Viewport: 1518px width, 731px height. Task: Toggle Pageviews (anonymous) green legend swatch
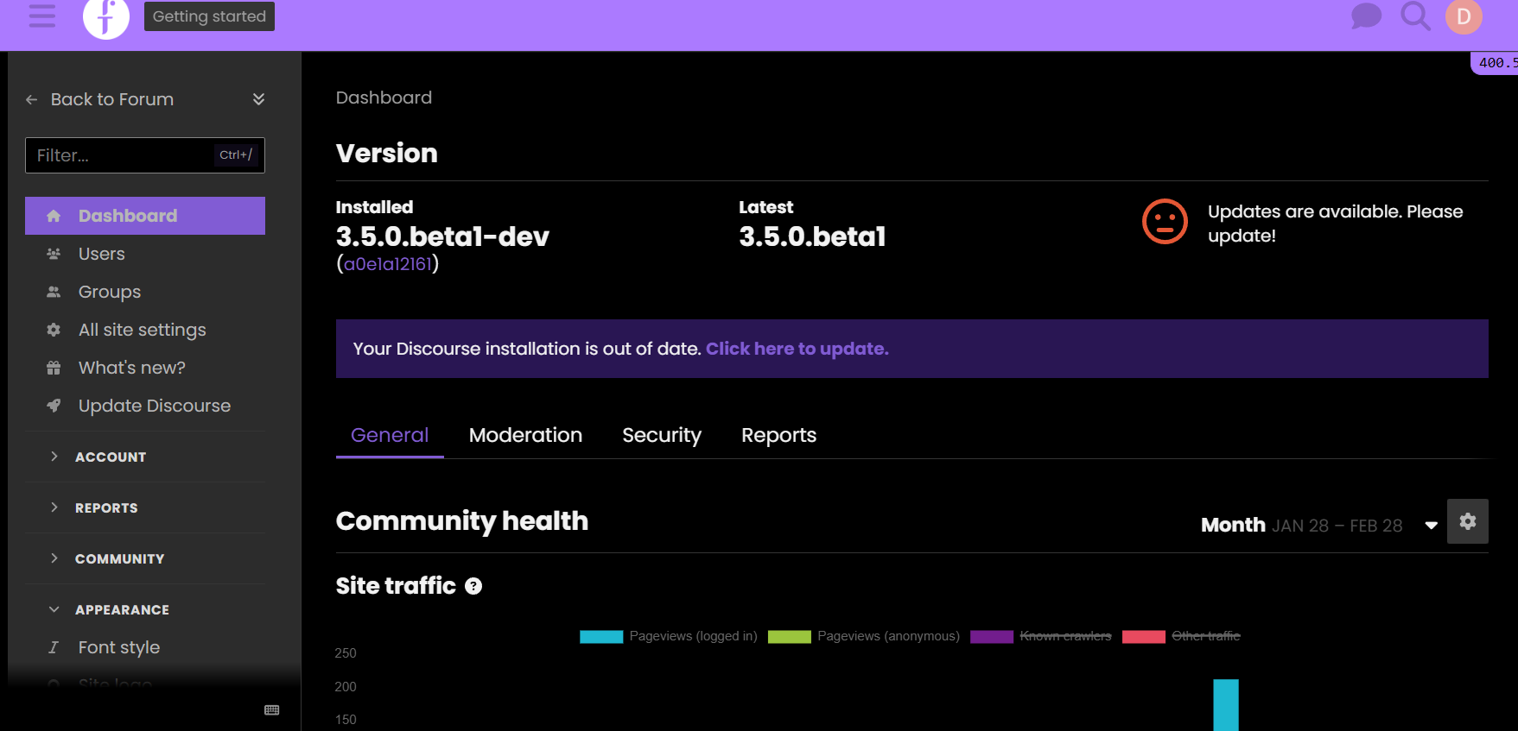coord(789,637)
